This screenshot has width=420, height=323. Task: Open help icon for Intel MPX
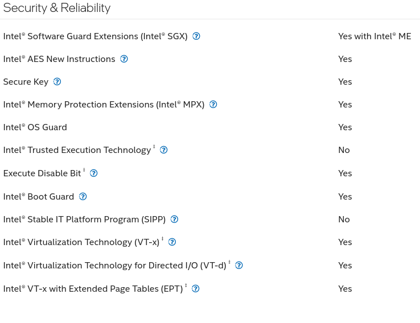(x=213, y=105)
